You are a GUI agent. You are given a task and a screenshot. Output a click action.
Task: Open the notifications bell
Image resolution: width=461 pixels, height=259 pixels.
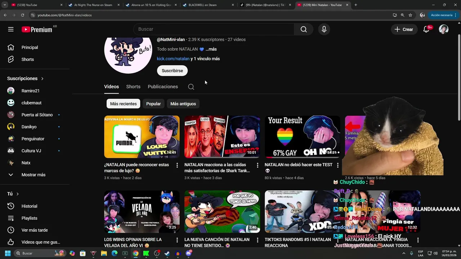pos(426,29)
